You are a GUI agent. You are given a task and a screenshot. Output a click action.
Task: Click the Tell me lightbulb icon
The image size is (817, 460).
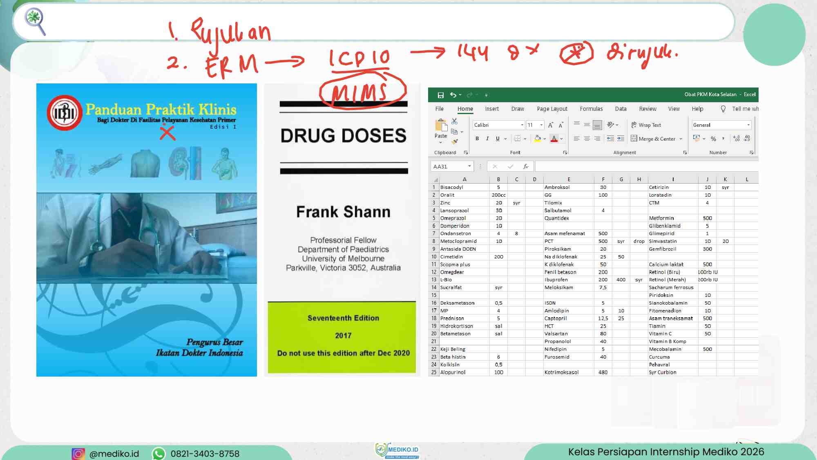[x=723, y=109]
